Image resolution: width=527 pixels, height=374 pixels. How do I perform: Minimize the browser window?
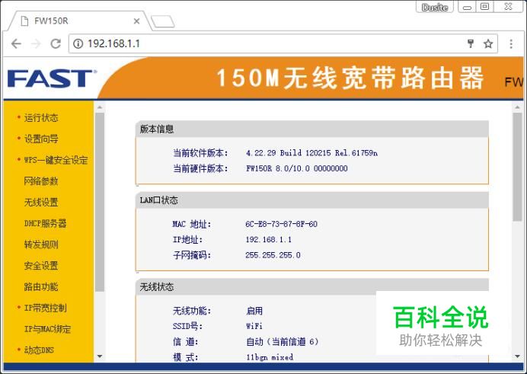pyautogui.click(x=467, y=7)
